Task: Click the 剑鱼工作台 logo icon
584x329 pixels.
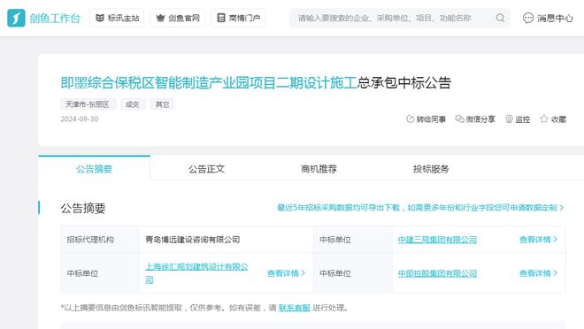Action: point(16,18)
